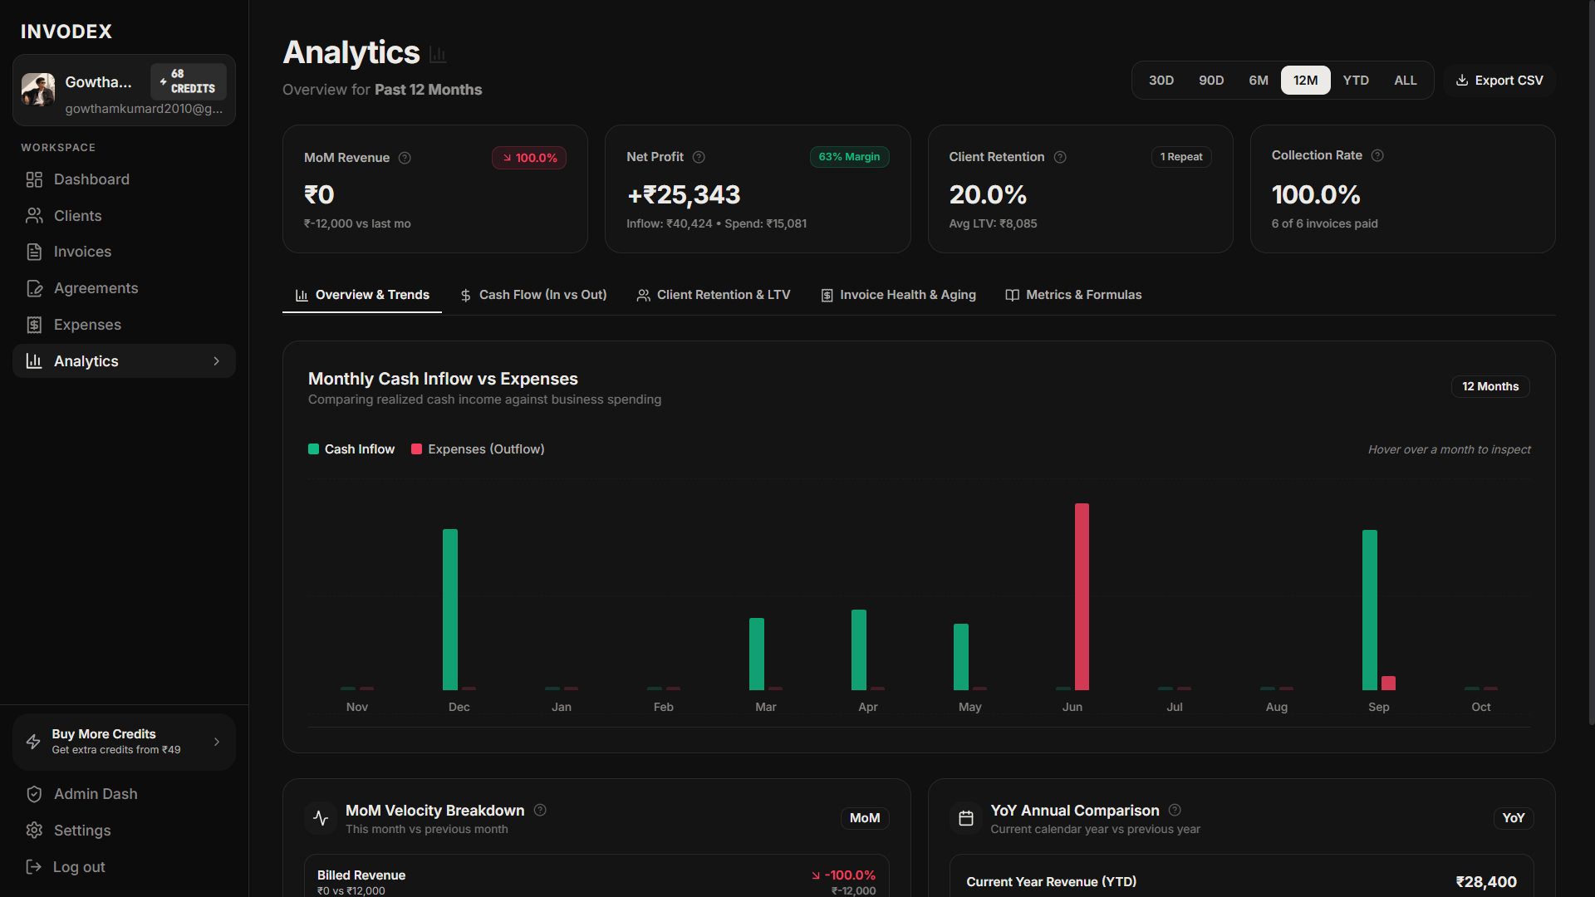Open the Gowtham user profile card

point(124,91)
